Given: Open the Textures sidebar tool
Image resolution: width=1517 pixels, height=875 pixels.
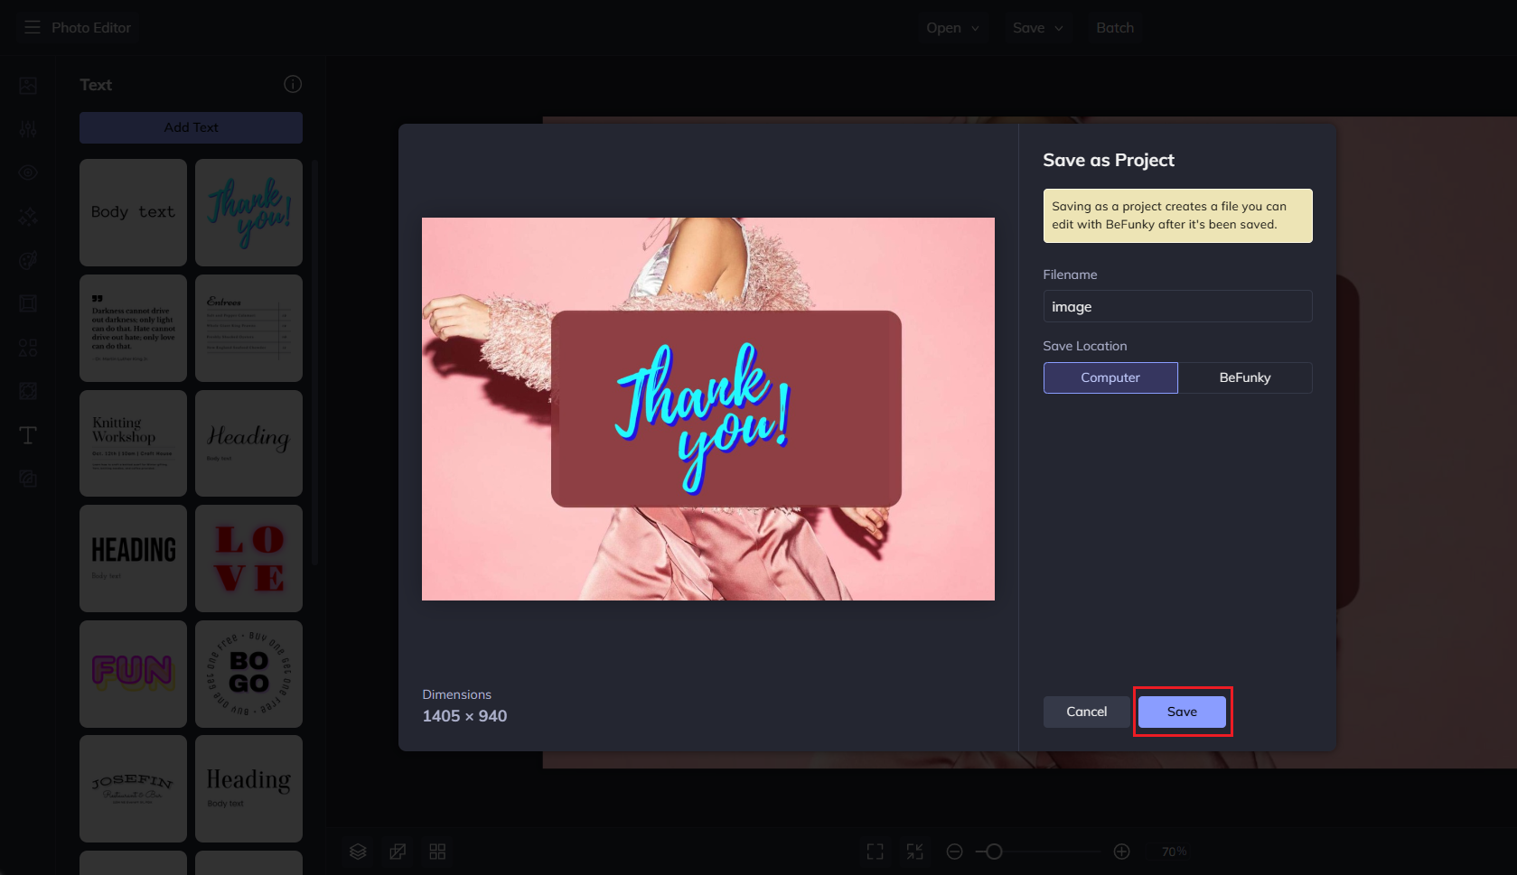Looking at the screenshot, I should 28,479.
